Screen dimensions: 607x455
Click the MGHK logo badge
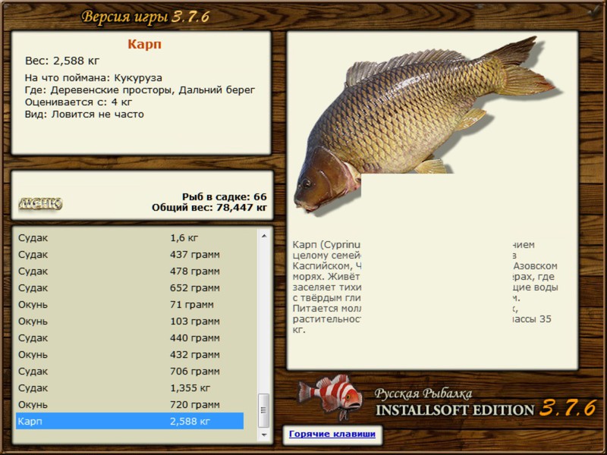(x=40, y=203)
